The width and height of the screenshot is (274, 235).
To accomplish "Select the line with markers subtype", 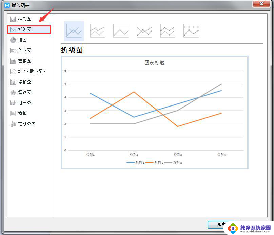I will point(144,31).
